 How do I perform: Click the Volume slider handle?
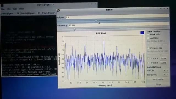click(x=96, y=21)
